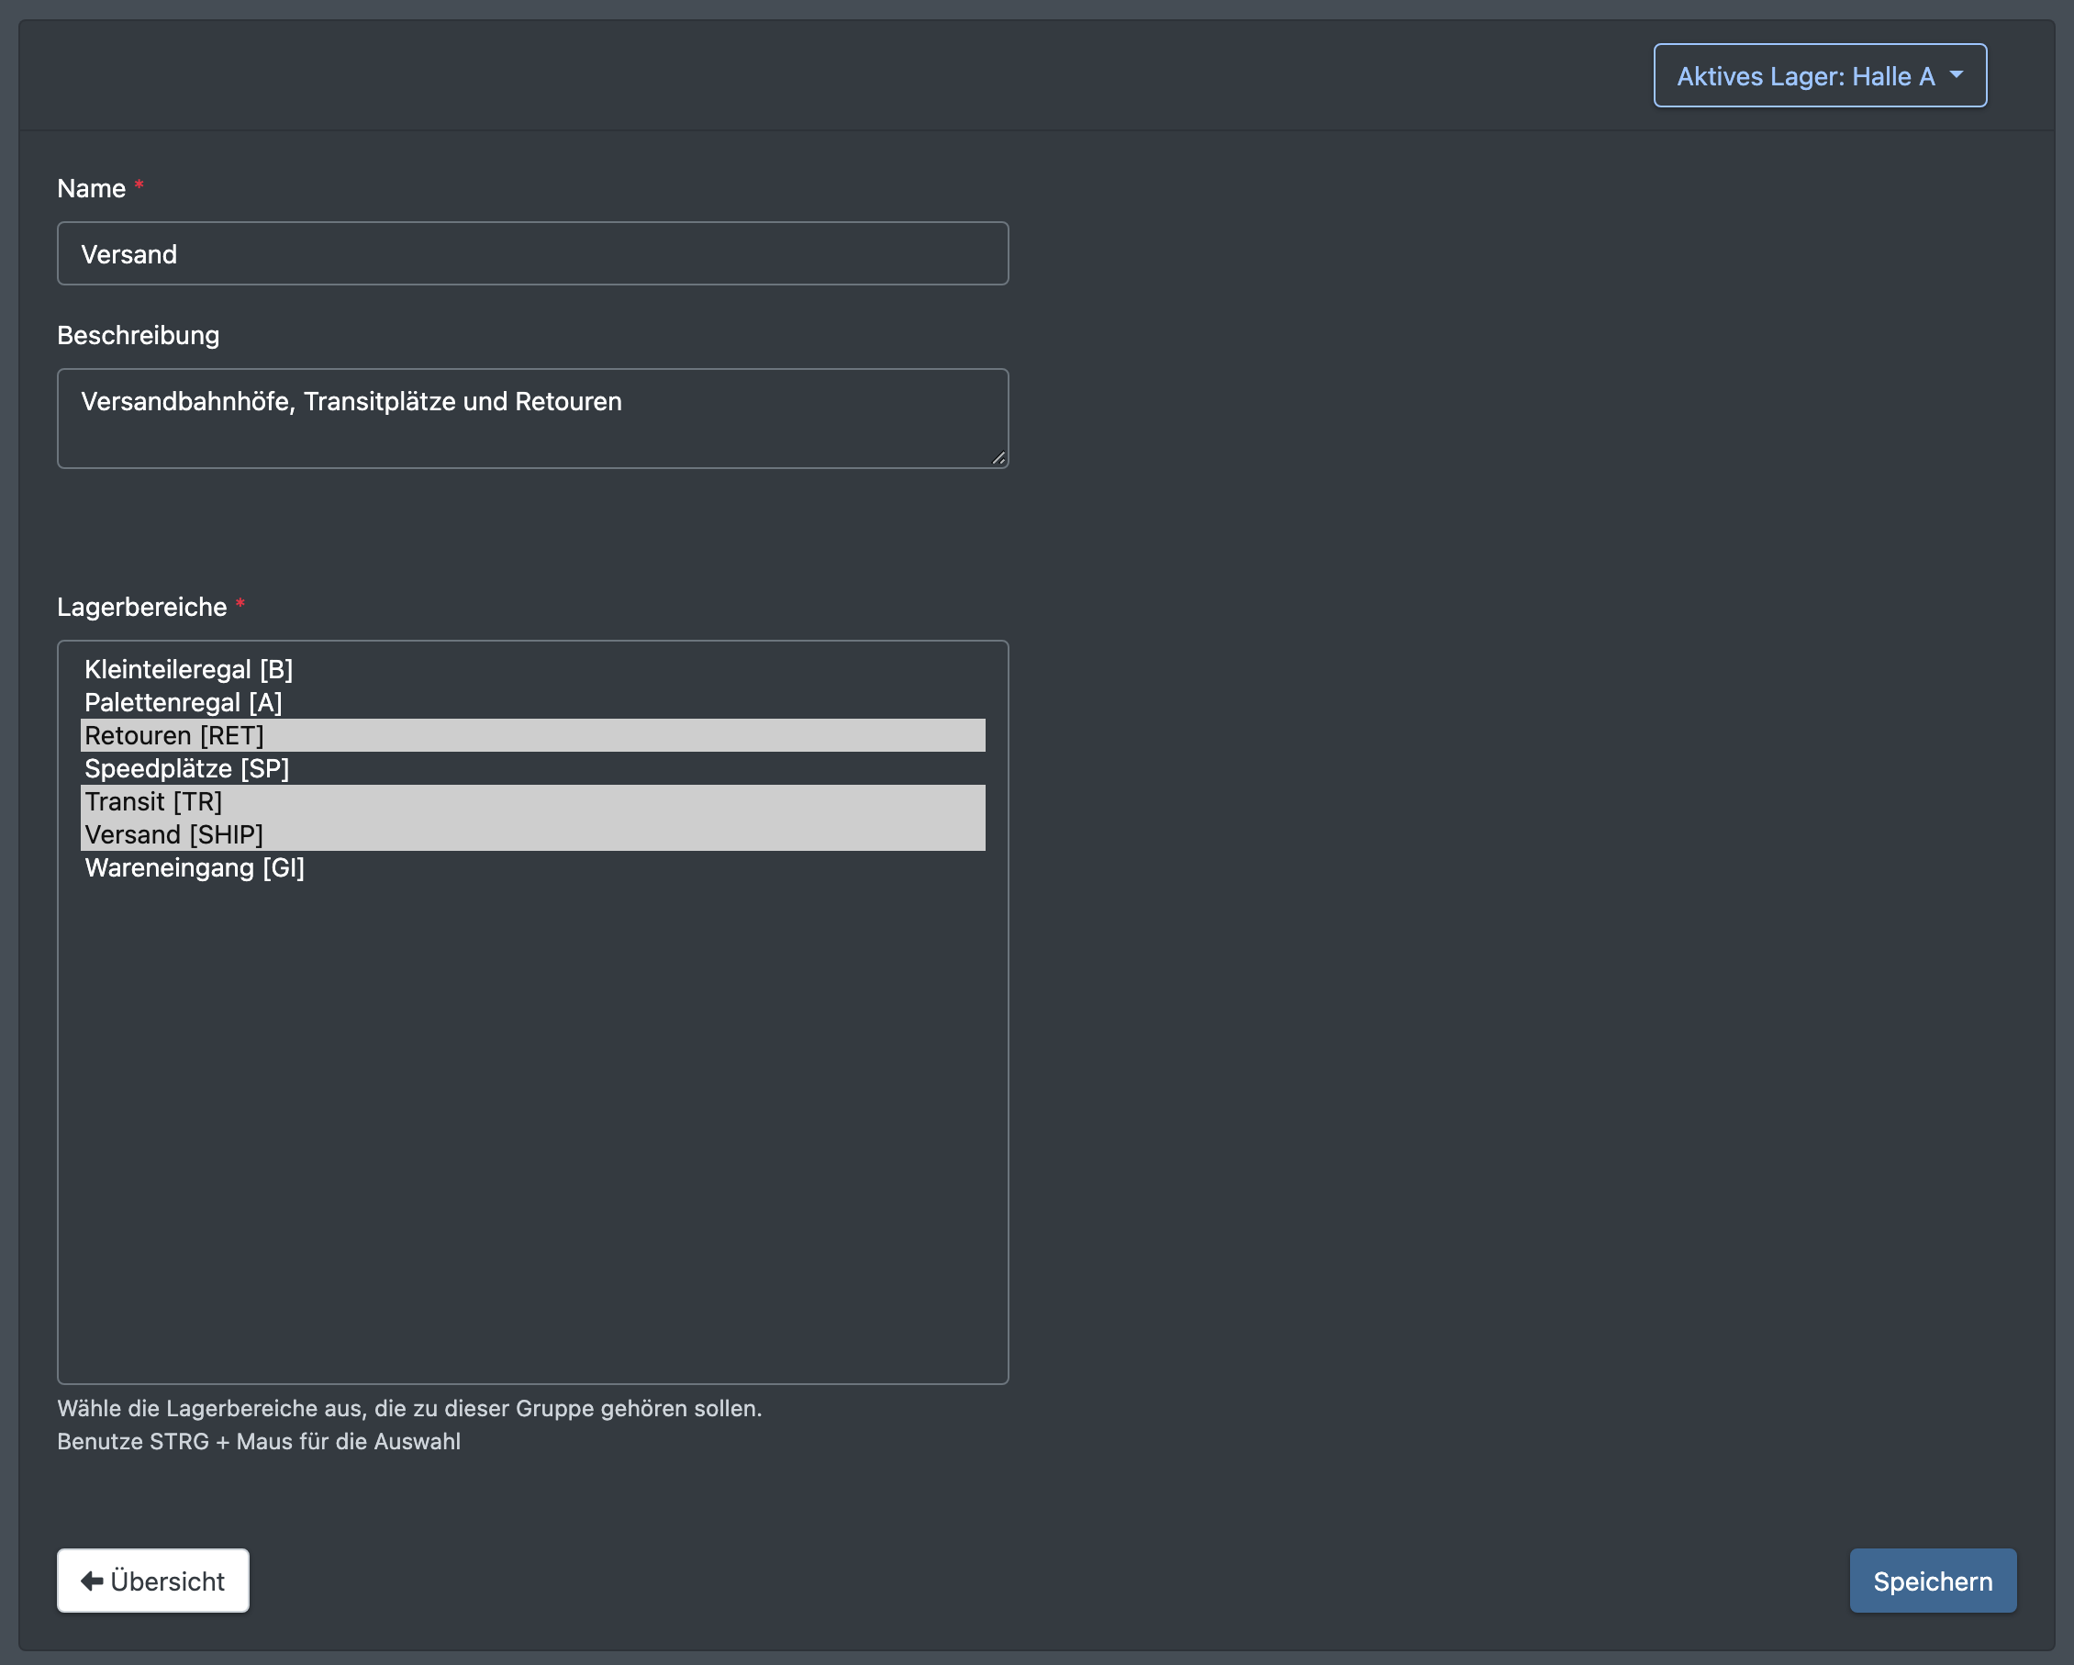Click the Beschreibung label

(x=139, y=336)
